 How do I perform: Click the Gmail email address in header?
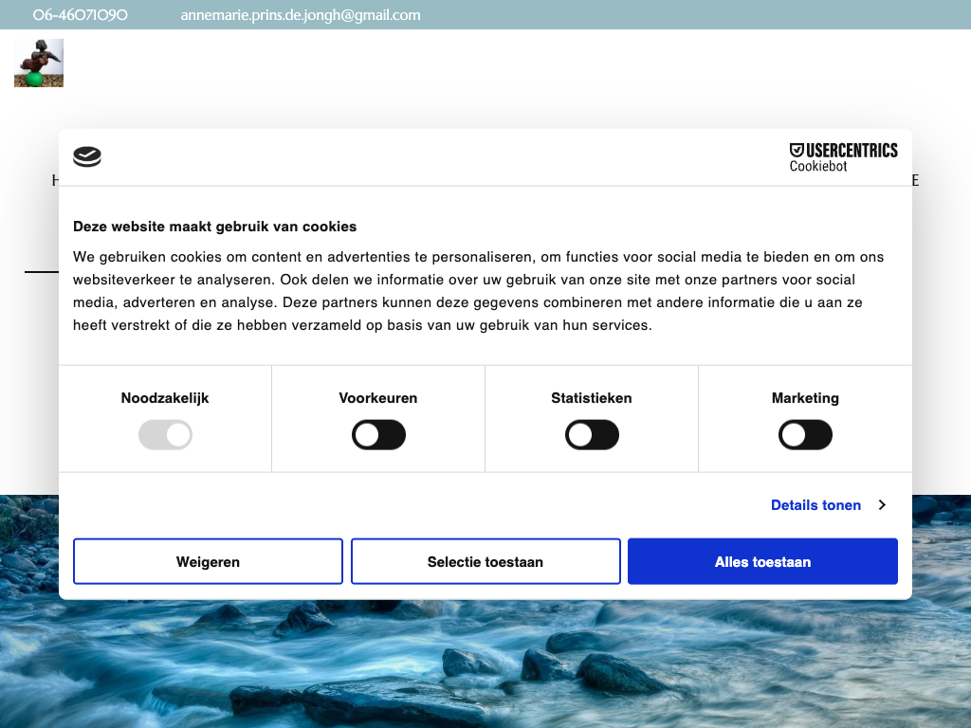pos(301,15)
